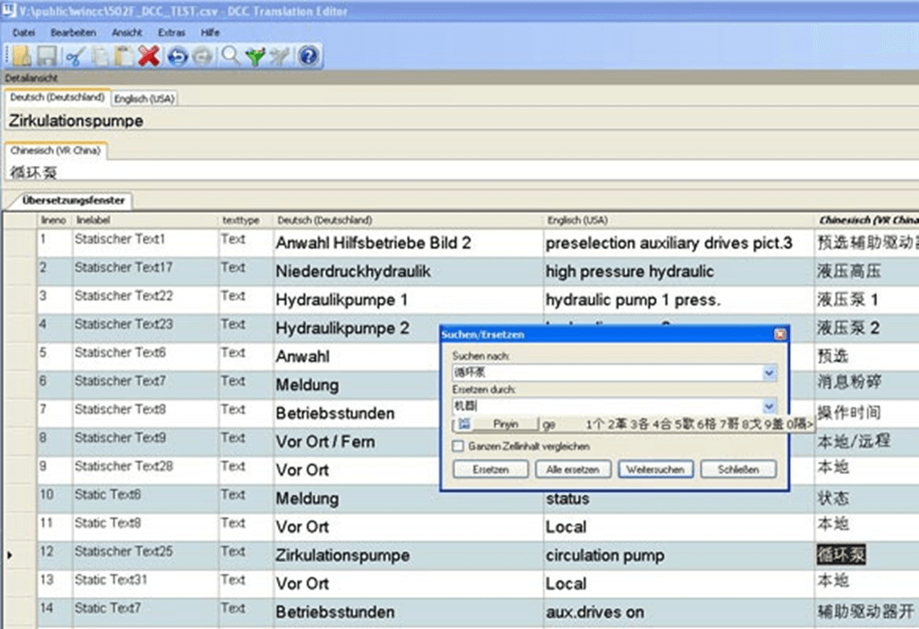
Task: Click the Save floppy disk icon
Action: tap(47, 56)
